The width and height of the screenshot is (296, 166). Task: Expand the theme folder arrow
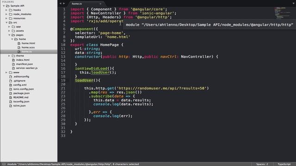point(9,56)
